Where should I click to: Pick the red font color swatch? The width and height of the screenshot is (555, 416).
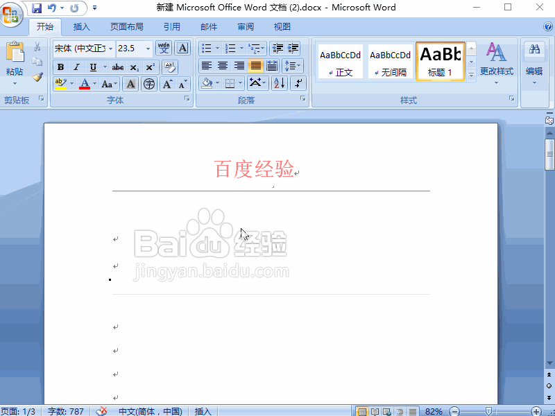click(85, 84)
